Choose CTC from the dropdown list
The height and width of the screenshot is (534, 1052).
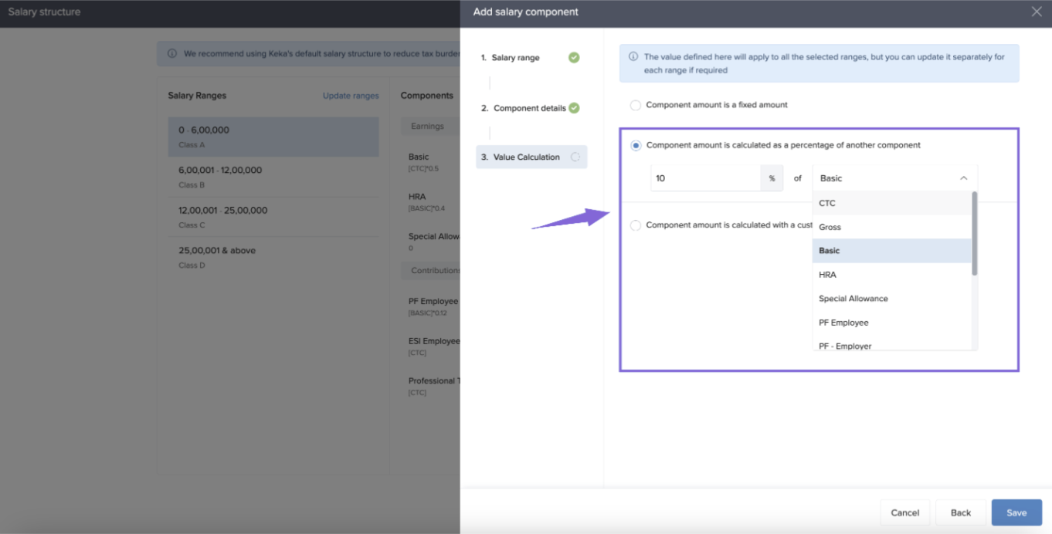(827, 203)
